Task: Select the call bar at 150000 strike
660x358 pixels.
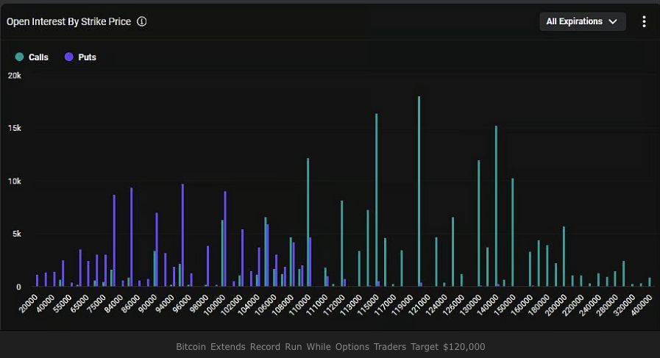Action: [x=512, y=232]
